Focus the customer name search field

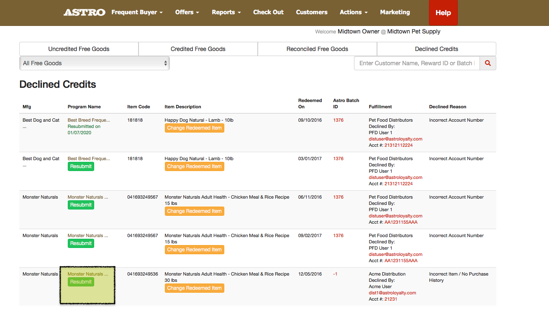point(417,63)
